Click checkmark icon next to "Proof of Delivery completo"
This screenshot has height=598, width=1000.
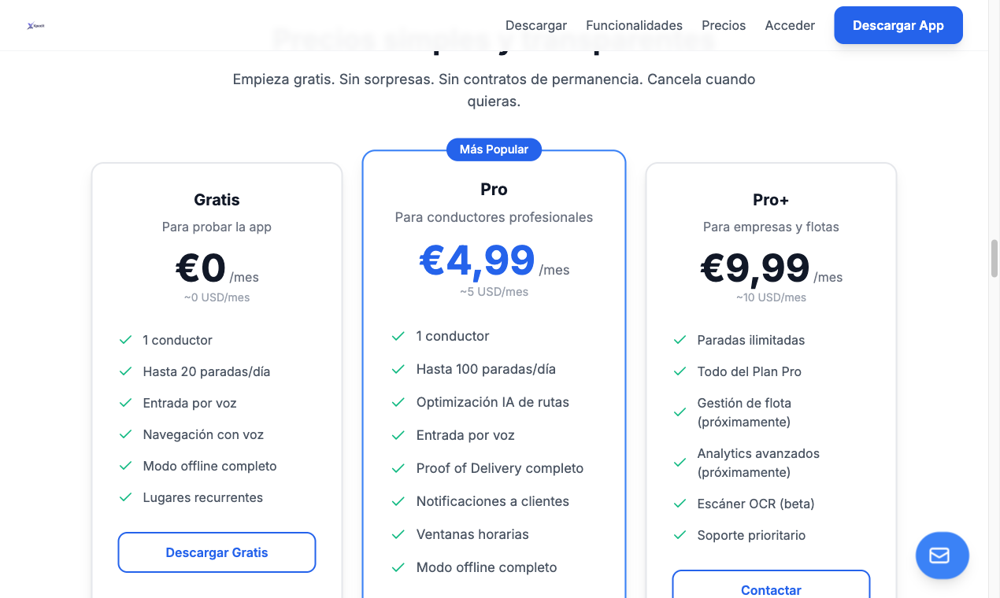(398, 468)
